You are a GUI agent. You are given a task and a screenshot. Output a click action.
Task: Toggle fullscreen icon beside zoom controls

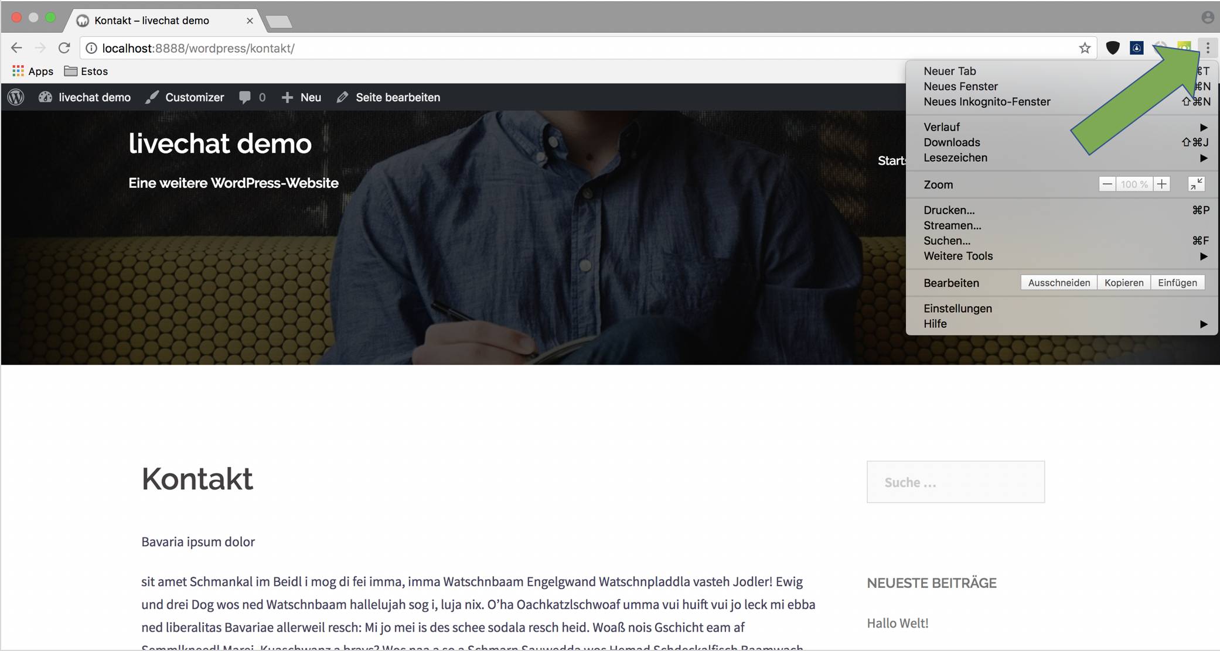pos(1196,184)
